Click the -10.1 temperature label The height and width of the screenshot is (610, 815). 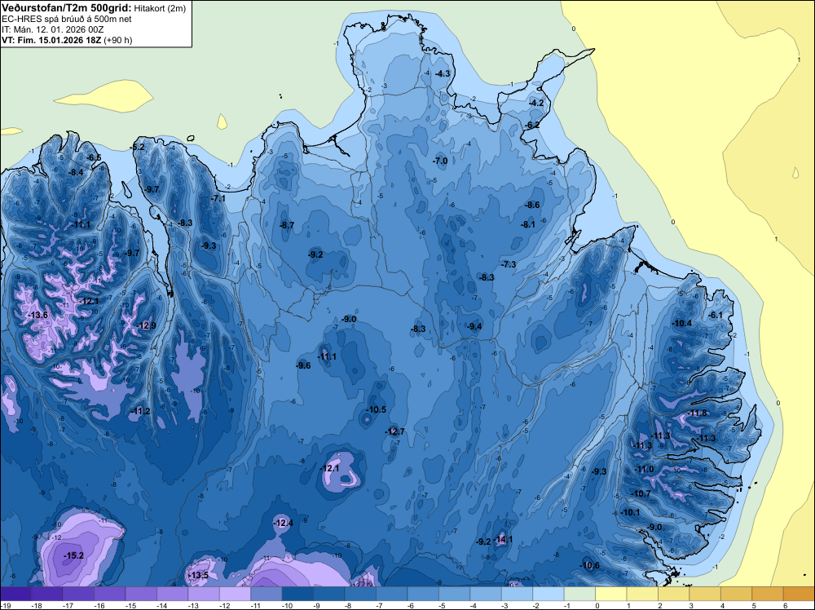(630, 512)
